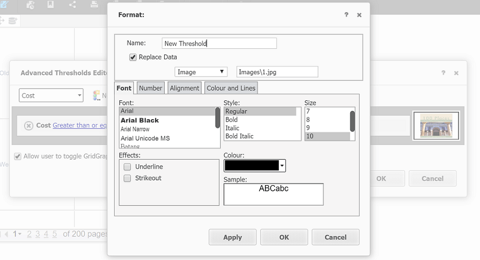The height and width of the screenshot is (260, 480).
Task: Open the Image type dropdown
Action: 201,72
